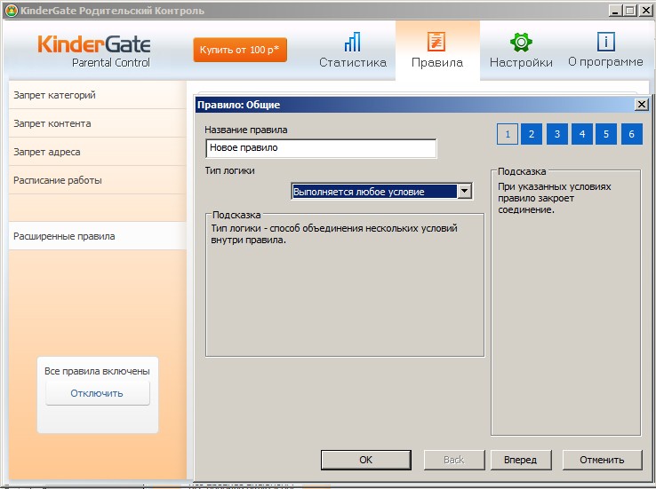The image size is (656, 489).
Task: Go to wizard step 3
Action: click(x=556, y=134)
